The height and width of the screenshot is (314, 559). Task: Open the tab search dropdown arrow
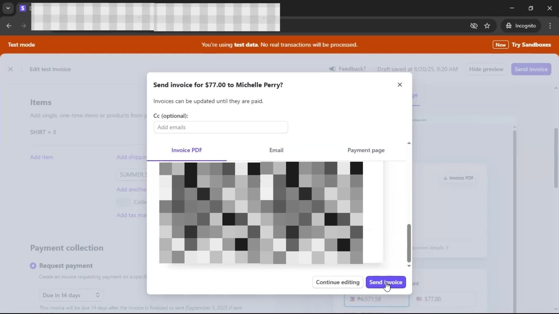click(8, 8)
